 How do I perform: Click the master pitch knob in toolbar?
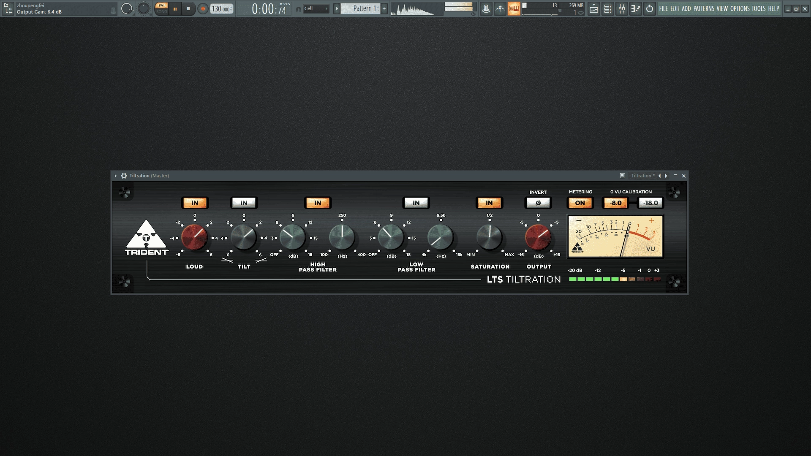point(144,8)
